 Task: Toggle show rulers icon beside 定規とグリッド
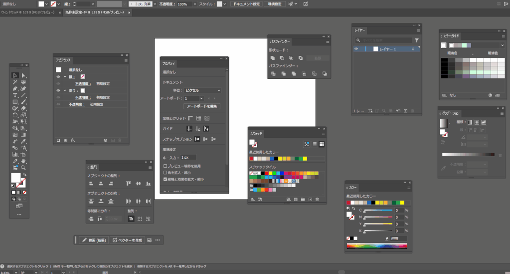point(190,118)
